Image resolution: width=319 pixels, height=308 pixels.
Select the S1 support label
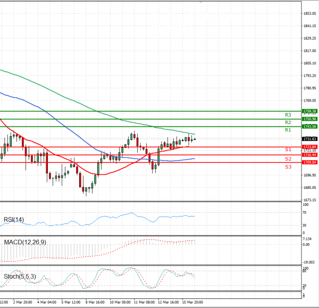288,149
